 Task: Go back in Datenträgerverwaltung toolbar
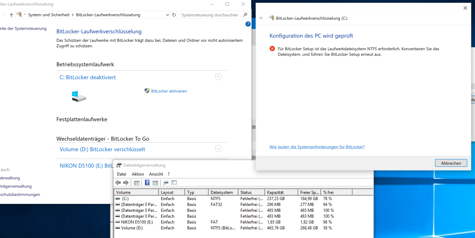(118, 182)
